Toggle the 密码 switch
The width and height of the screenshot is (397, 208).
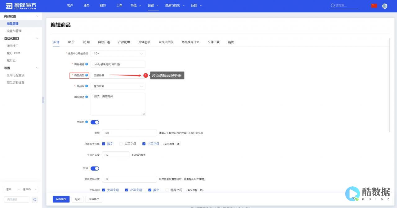click(95, 168)
